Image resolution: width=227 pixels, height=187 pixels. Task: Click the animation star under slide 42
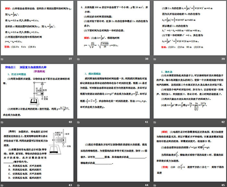coord(154,122)
